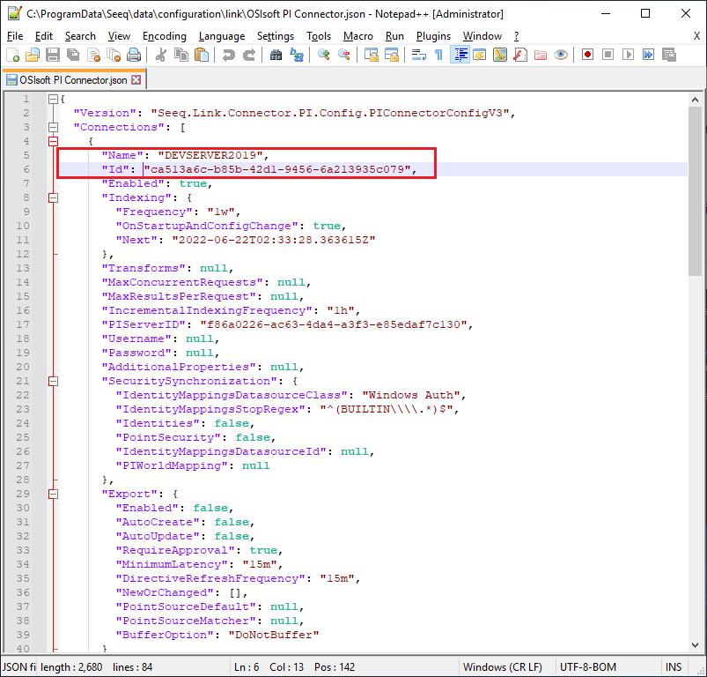Open the Search menu
The image size is (707, 677).
[80, 36]
